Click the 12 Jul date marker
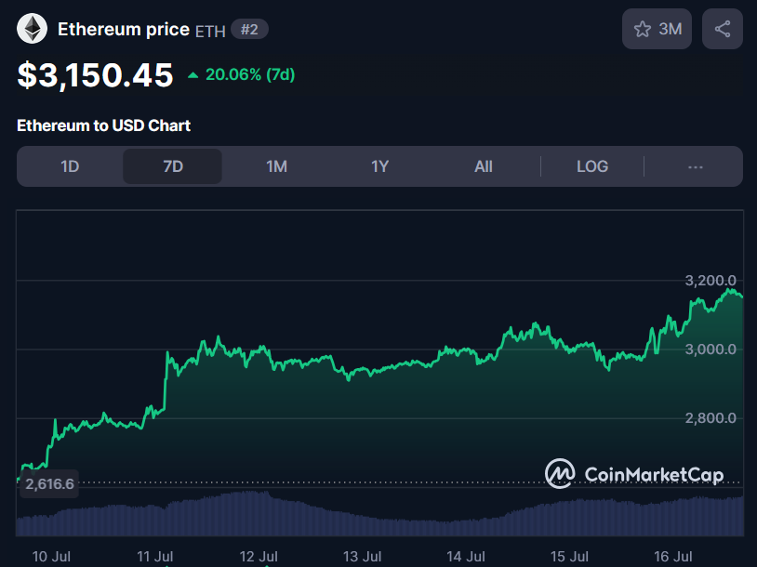The image size is (757, 567). coord(259,557)
